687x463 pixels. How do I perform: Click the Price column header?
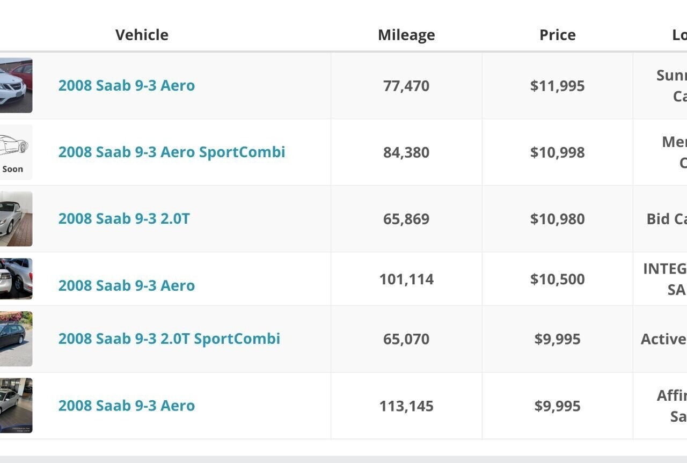click(557, 35)
